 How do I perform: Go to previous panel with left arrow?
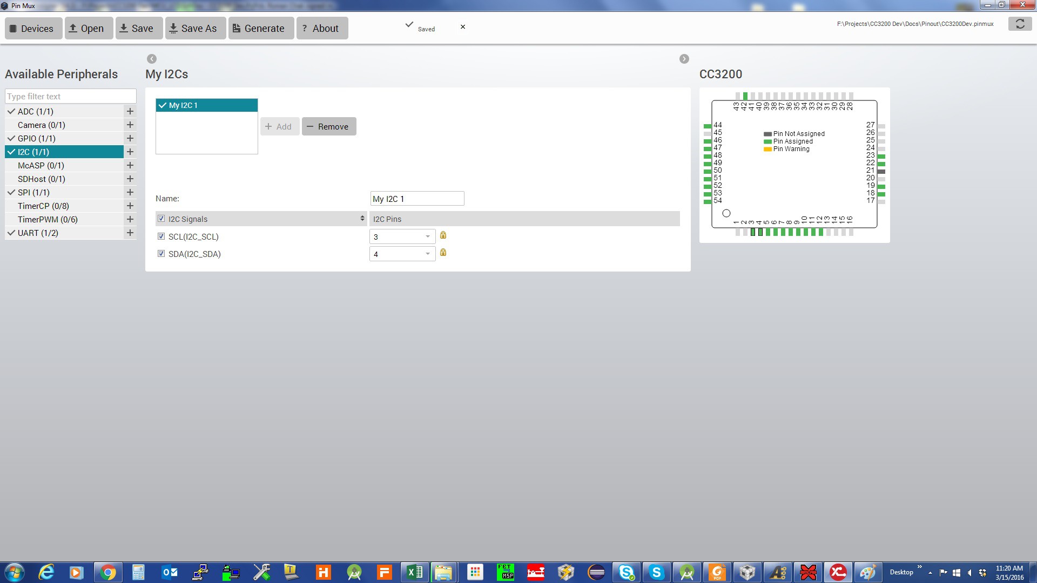[152, 59]
